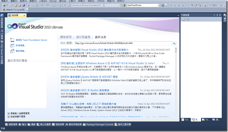The height and width of the screenshot is (132, 228).
Task: Open the Solution panel window position dropdown arrow
Action: click(x=214, y=15)
